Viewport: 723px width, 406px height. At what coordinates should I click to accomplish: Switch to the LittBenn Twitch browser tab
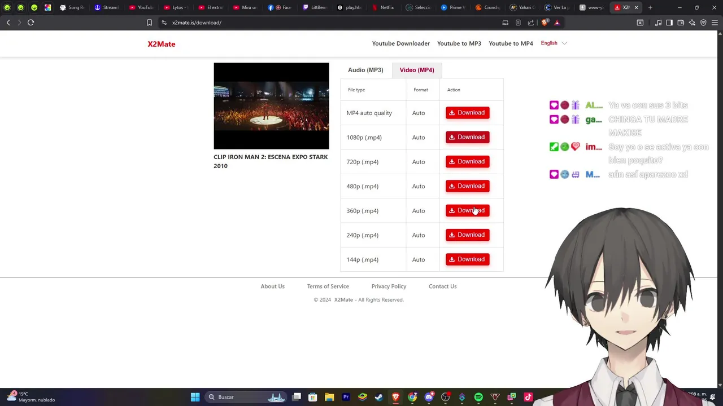point(315,7)
